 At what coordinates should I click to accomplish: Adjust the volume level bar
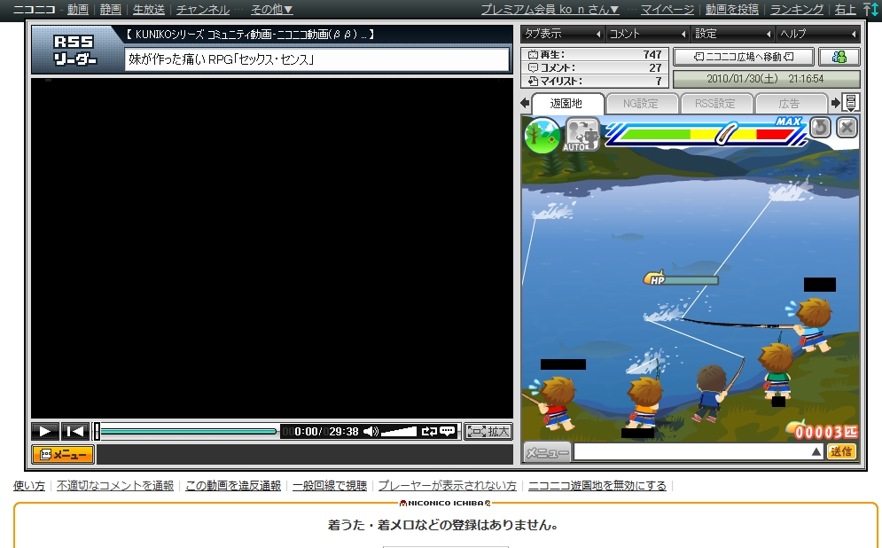[x=399, y=432]
